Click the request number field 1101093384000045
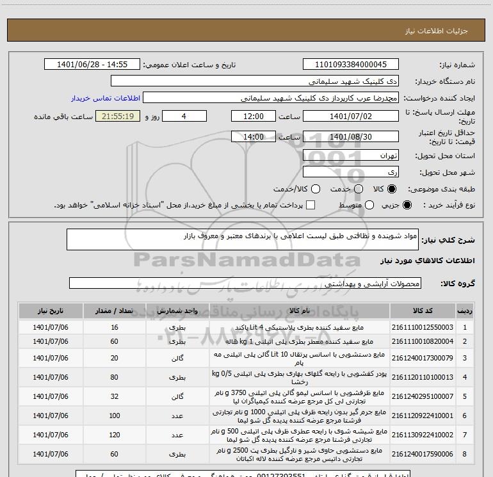Image resolution: width=493 pixels, height=477 pixels. (351, 65)
